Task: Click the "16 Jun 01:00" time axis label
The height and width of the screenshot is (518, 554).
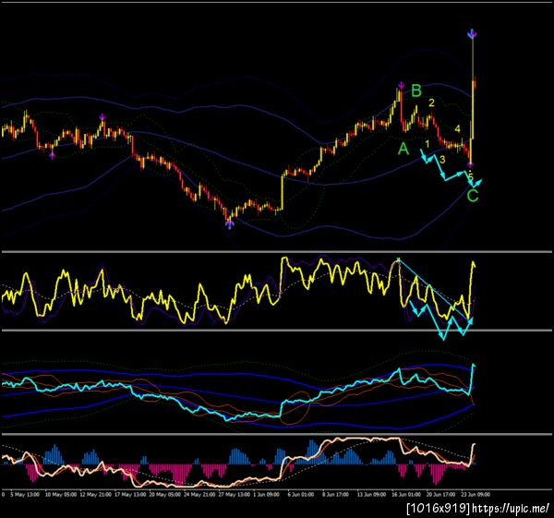Action: tap(405, 494)
